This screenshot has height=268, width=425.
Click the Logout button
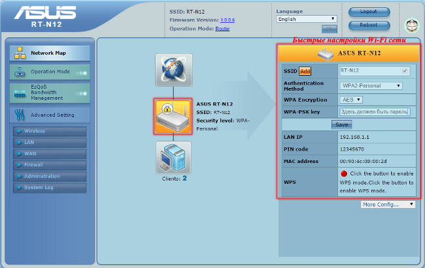pos(369,12)
